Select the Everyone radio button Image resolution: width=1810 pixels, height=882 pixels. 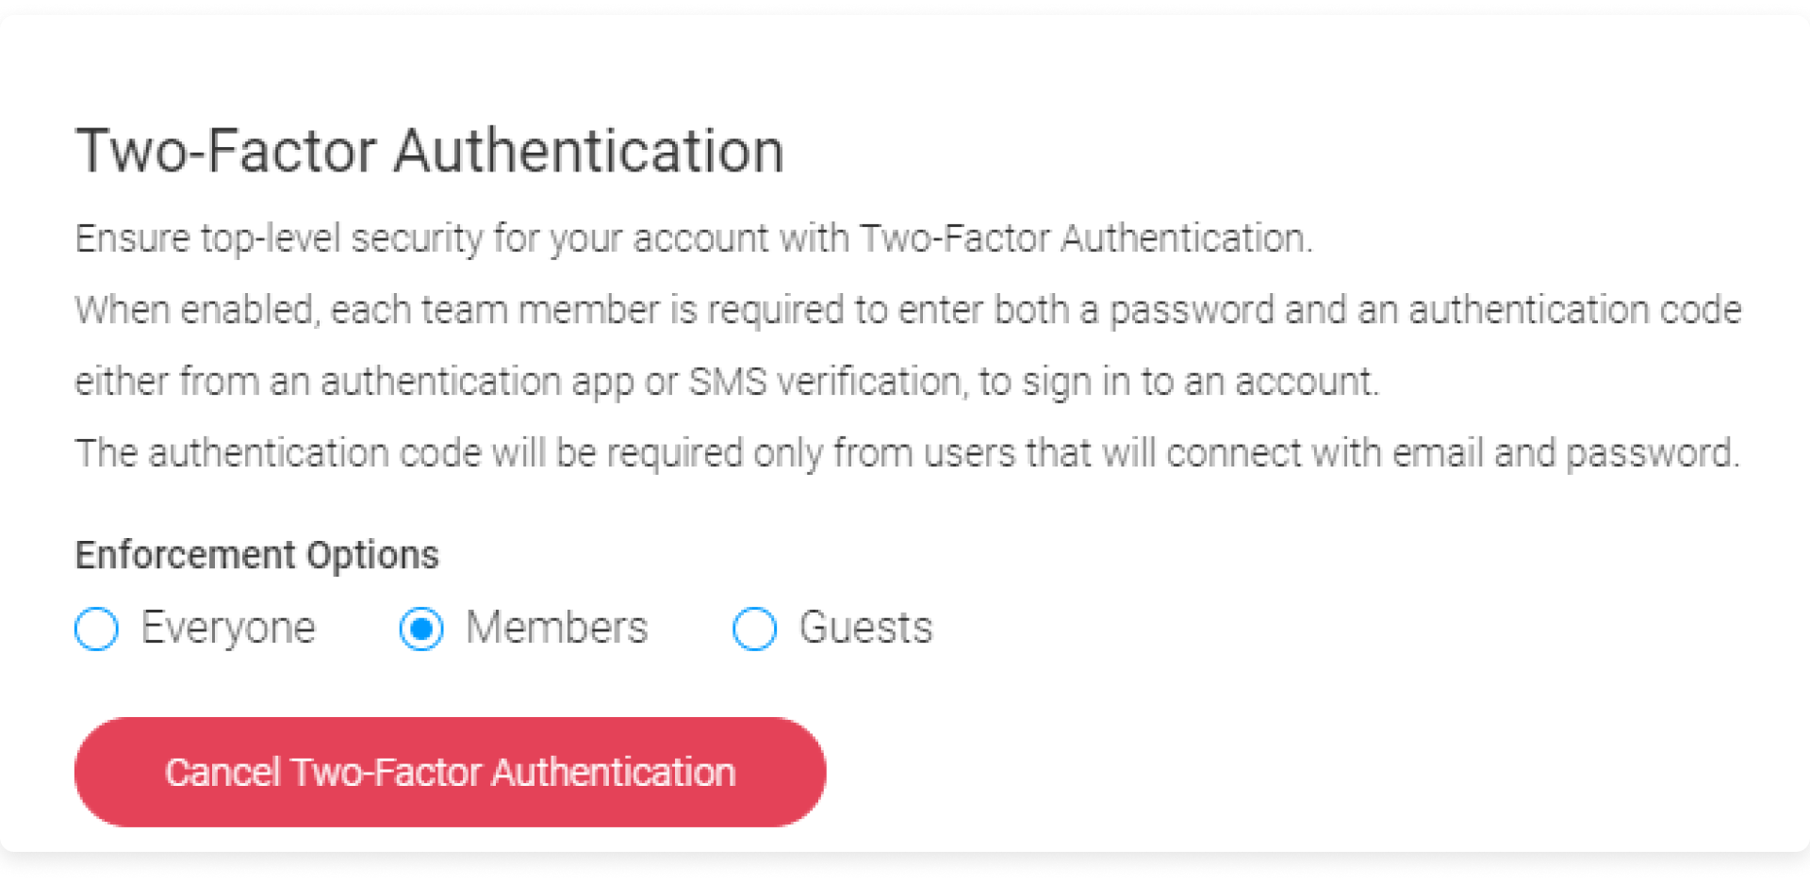click(x=96, y=629)
